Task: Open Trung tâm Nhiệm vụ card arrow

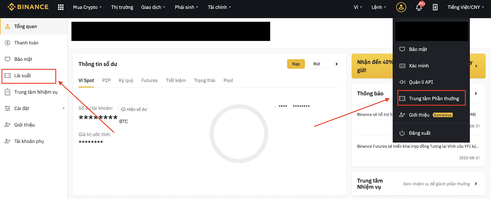Action: coord(476,184)
